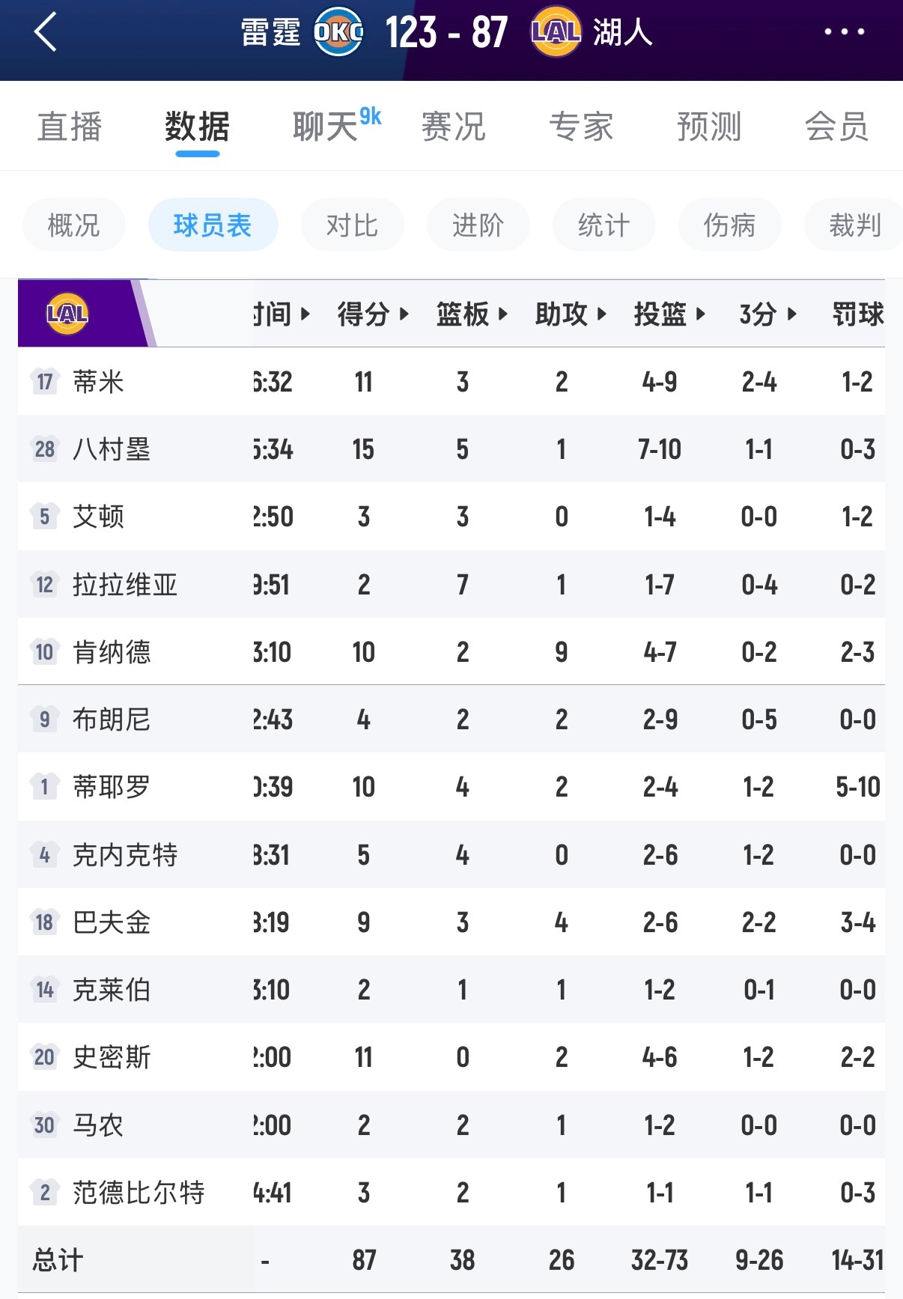Switch to the 对比 sub-tab

click(x=351, y=224)
